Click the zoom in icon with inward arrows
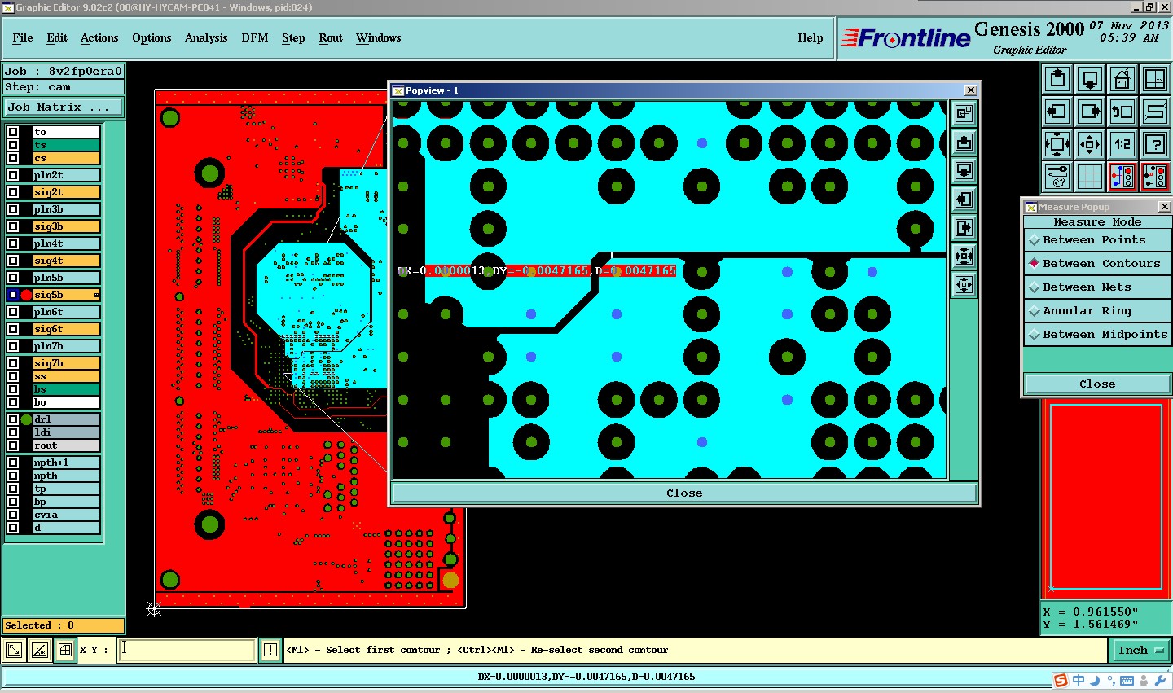1173x693 pixels. pos(1057,144)
